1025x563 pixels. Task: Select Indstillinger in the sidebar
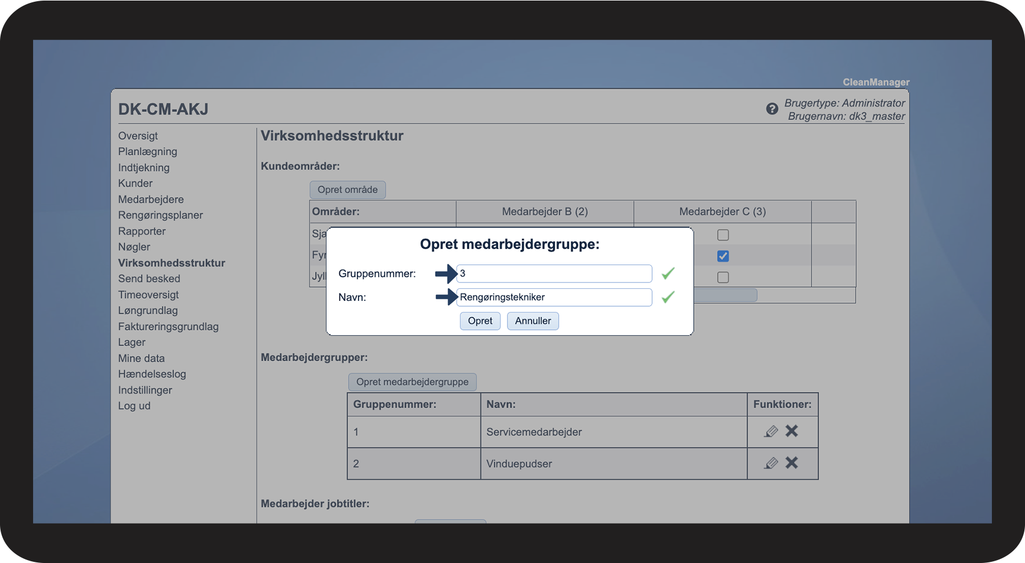point(145,390)
